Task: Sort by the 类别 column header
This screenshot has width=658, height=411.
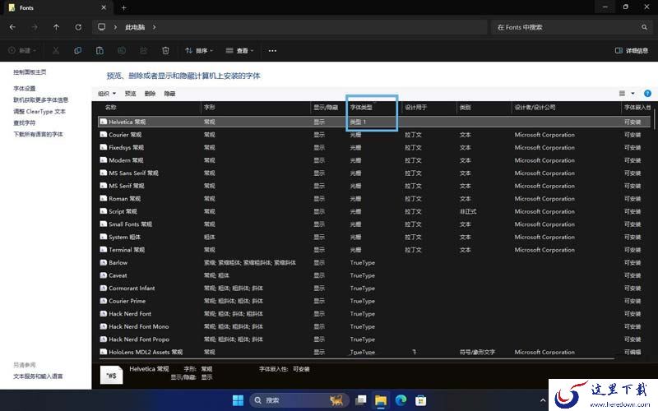Action: point(465,108)
